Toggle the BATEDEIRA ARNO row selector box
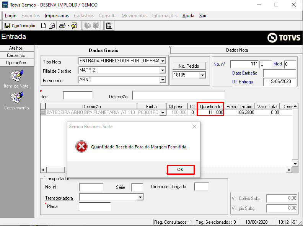 [x=42, y=112]
